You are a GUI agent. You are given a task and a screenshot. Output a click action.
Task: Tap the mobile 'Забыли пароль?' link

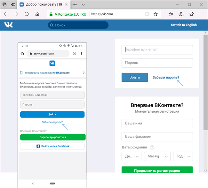click(x=52, y=122)
